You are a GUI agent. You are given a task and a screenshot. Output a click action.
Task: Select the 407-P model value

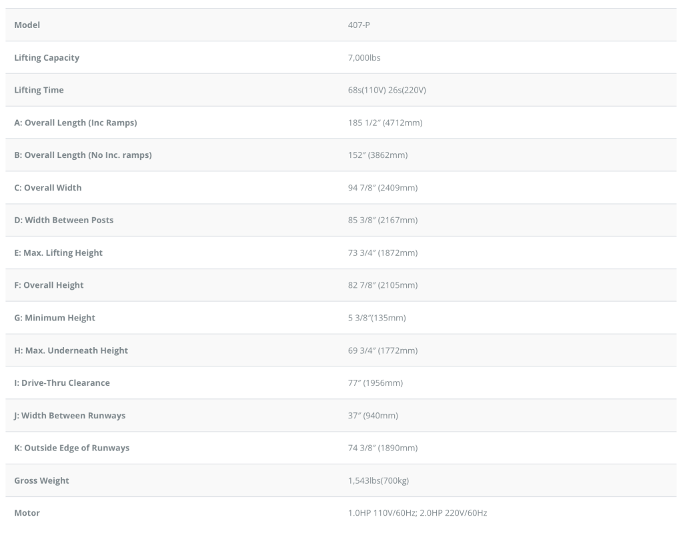point(350,25)
